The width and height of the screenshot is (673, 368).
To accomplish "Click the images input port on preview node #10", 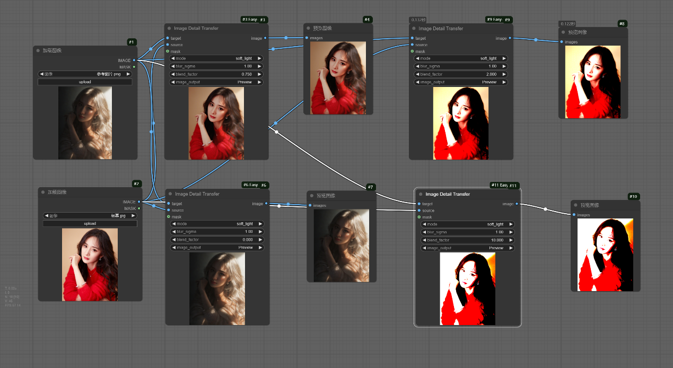I will click(x=574, y=215).
